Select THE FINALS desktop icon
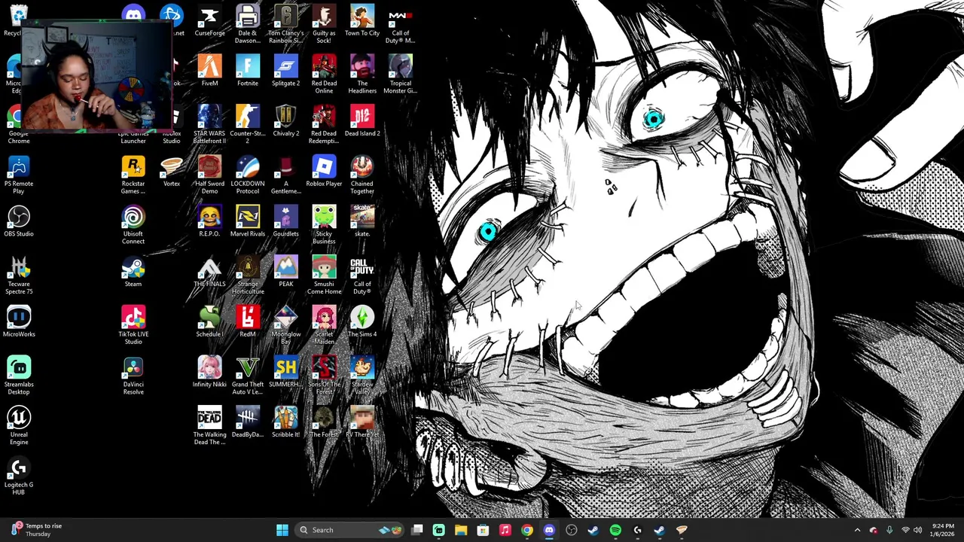Image resolution: width=964 pixels, height=542 pixels. coord(209,272)
